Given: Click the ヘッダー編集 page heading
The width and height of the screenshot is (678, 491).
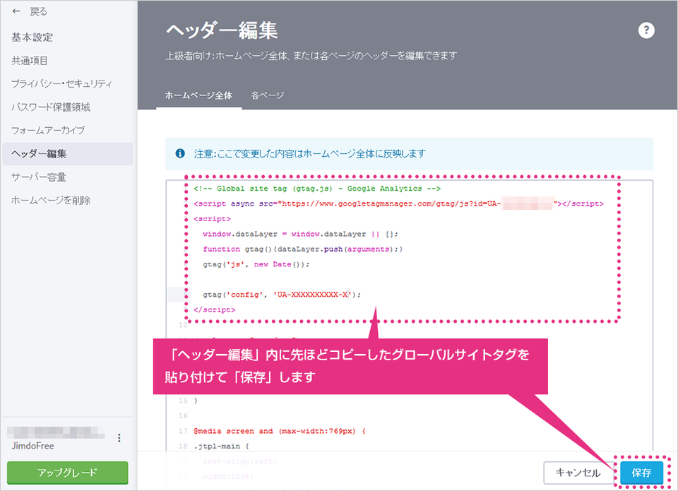Looking at the screenshot, I should pyautogui.click(x=222, y=30).
